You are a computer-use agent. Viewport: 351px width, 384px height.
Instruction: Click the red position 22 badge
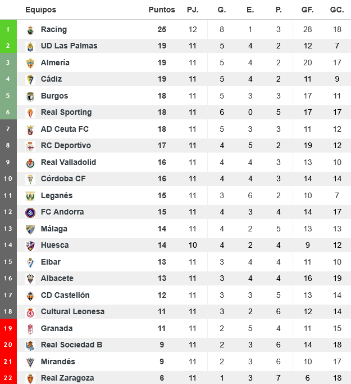pyautogui.click(x=8, y=378)
